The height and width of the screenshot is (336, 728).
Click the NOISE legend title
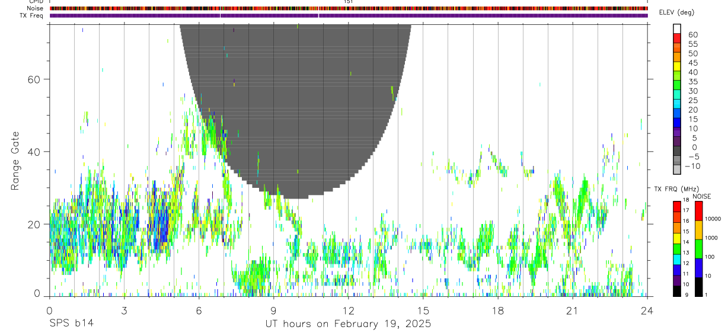tap(702, 196)
